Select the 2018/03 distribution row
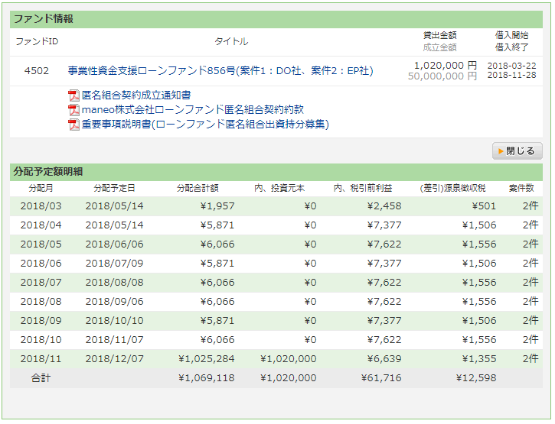The height and width of the screenshot is (424, 555). point(41,206)
